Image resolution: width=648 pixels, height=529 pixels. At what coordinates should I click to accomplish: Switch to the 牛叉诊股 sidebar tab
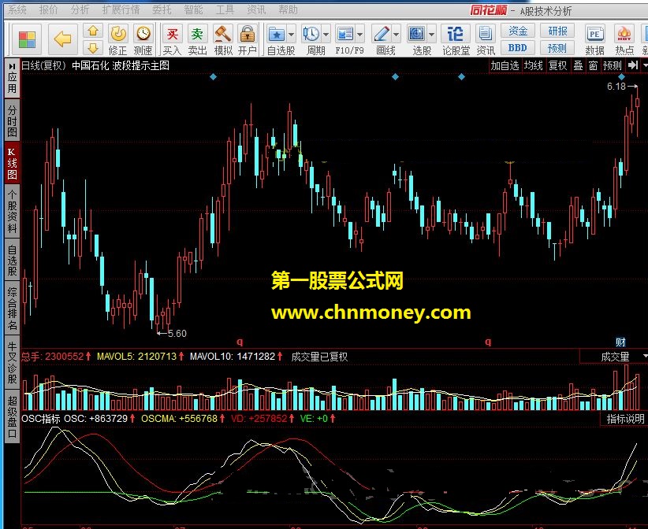coord(12,363)
